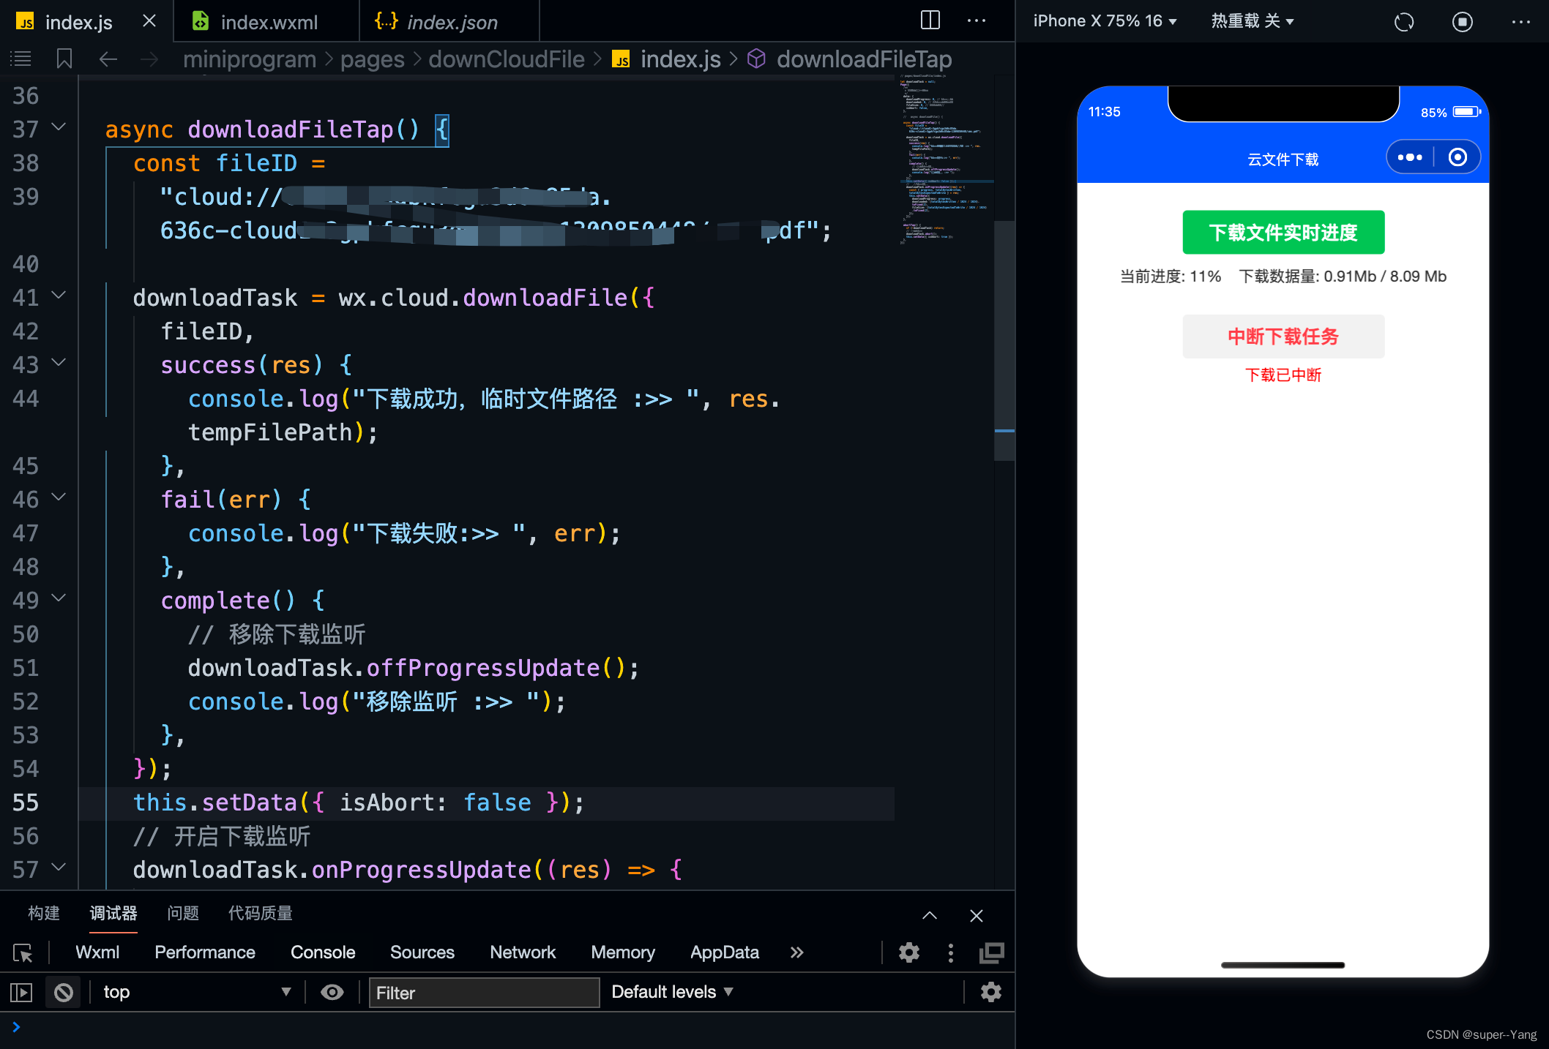Click the 下载已中断 status text

tap(1283, 375)
